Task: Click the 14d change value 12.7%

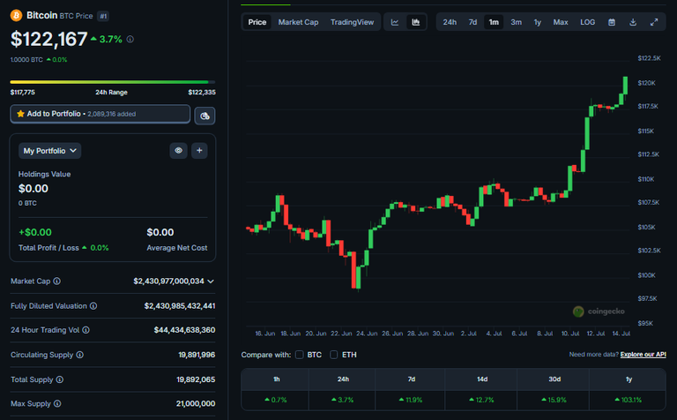Action: point(482,400)
